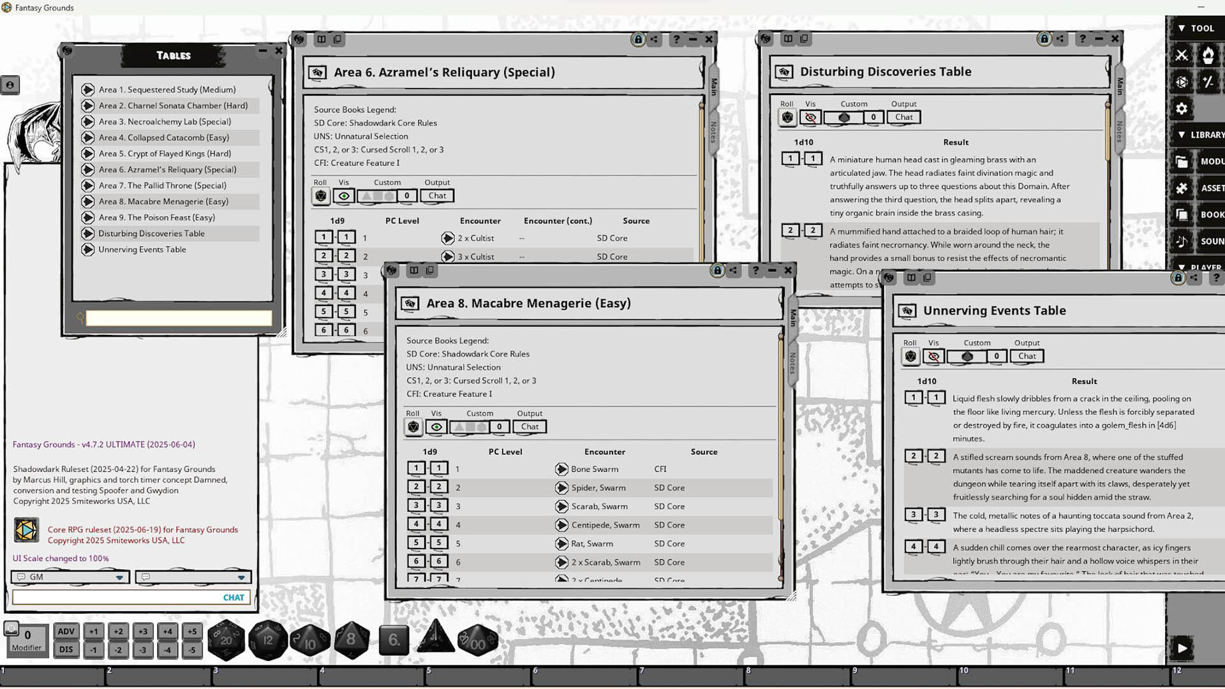
Task: Toggle the lock on the Area 6 window
Action: 637,39
